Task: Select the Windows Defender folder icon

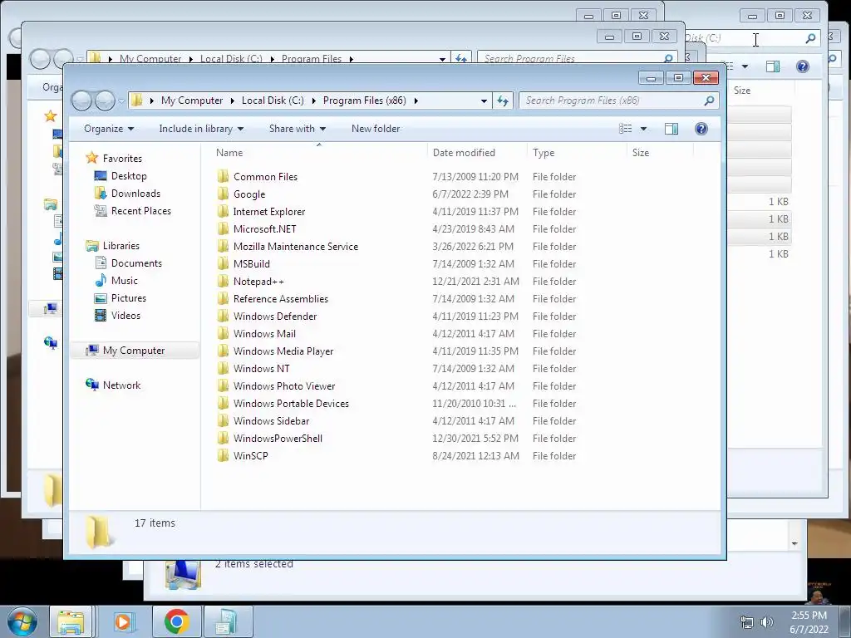Action: pyautogui.click(x=223, y=316)
